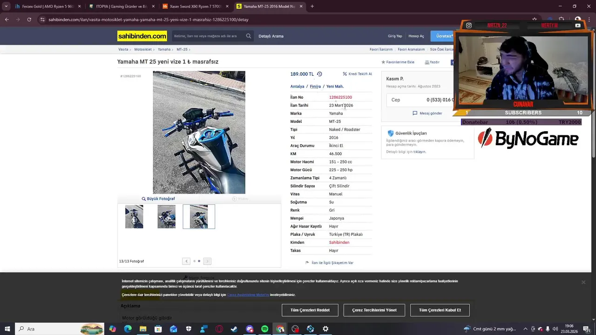Click the weather widget in taskbar
Screen dimensions: 596x335
pos(489,329)
